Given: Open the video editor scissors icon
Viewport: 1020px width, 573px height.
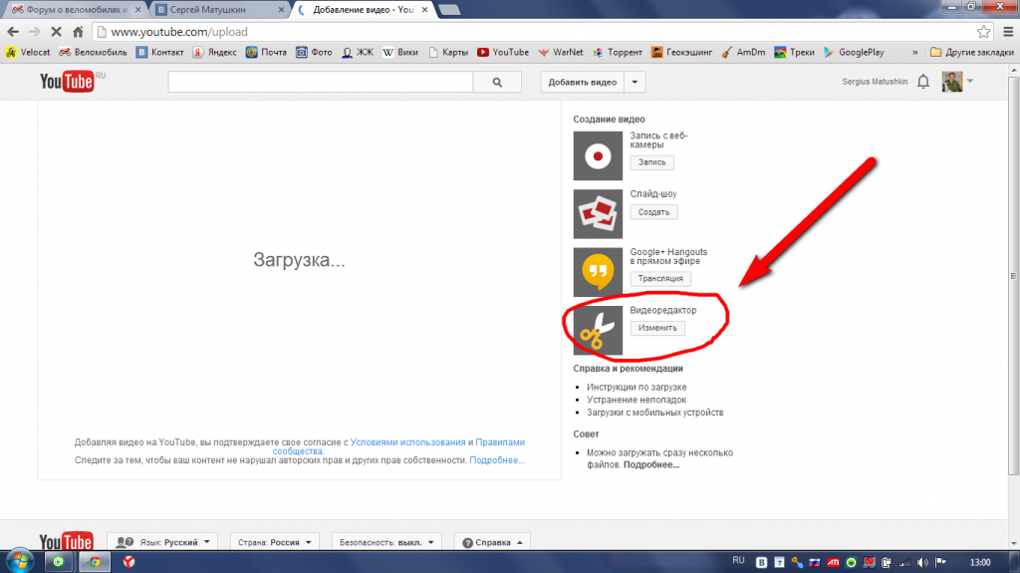Looking at the screenshot, I should tap(598, 330).
